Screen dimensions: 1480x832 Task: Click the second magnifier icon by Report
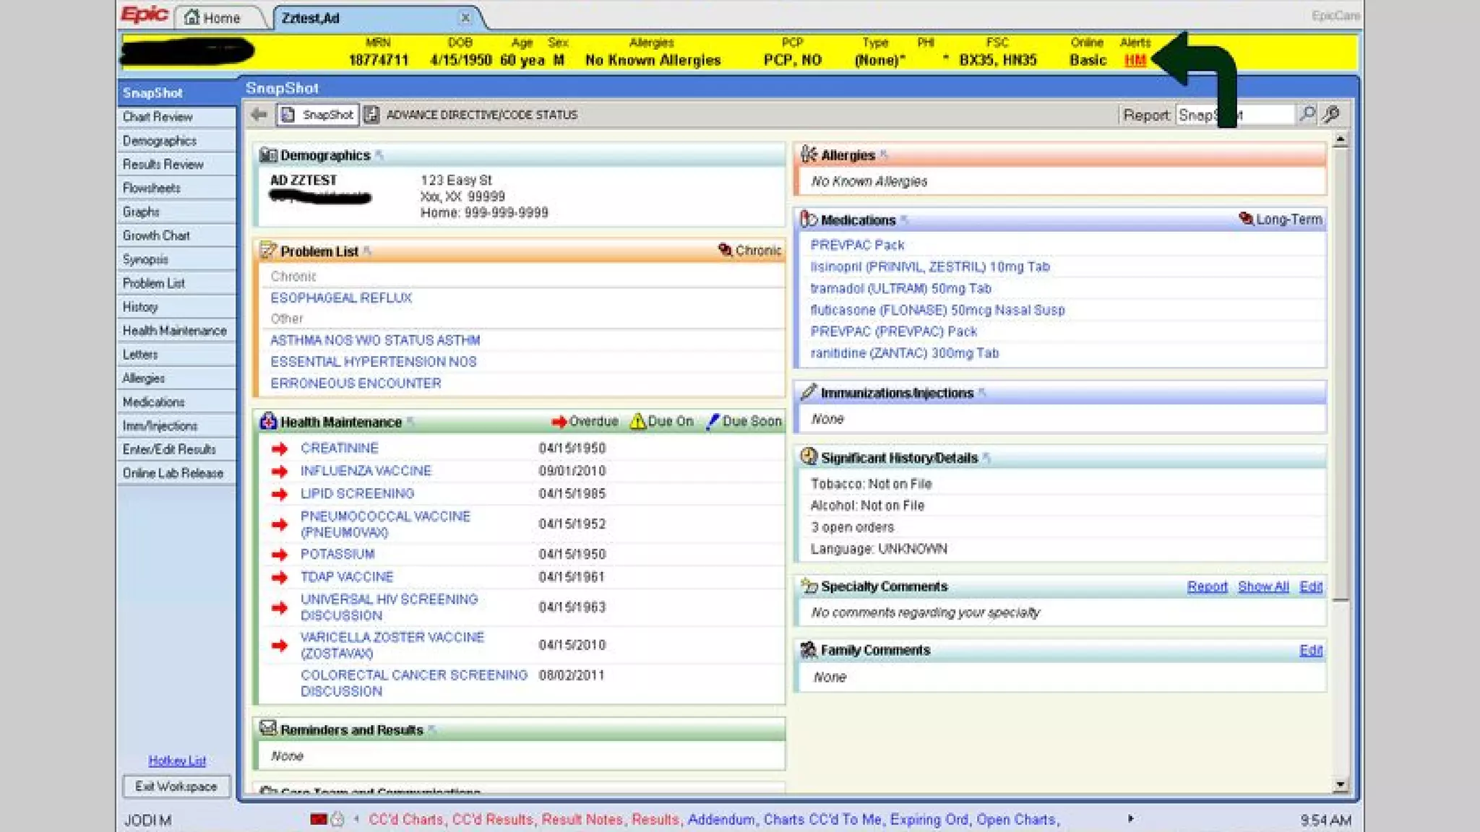(x=1331, y=115)
